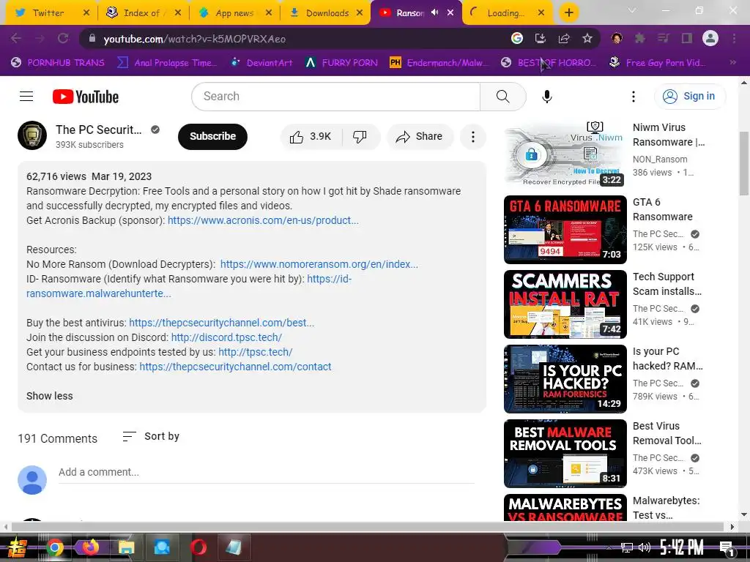Open the Sort by comments dropdown
The width and height of the screenshot is (750, 562).
pyautogui.click(x=151, y=436)
